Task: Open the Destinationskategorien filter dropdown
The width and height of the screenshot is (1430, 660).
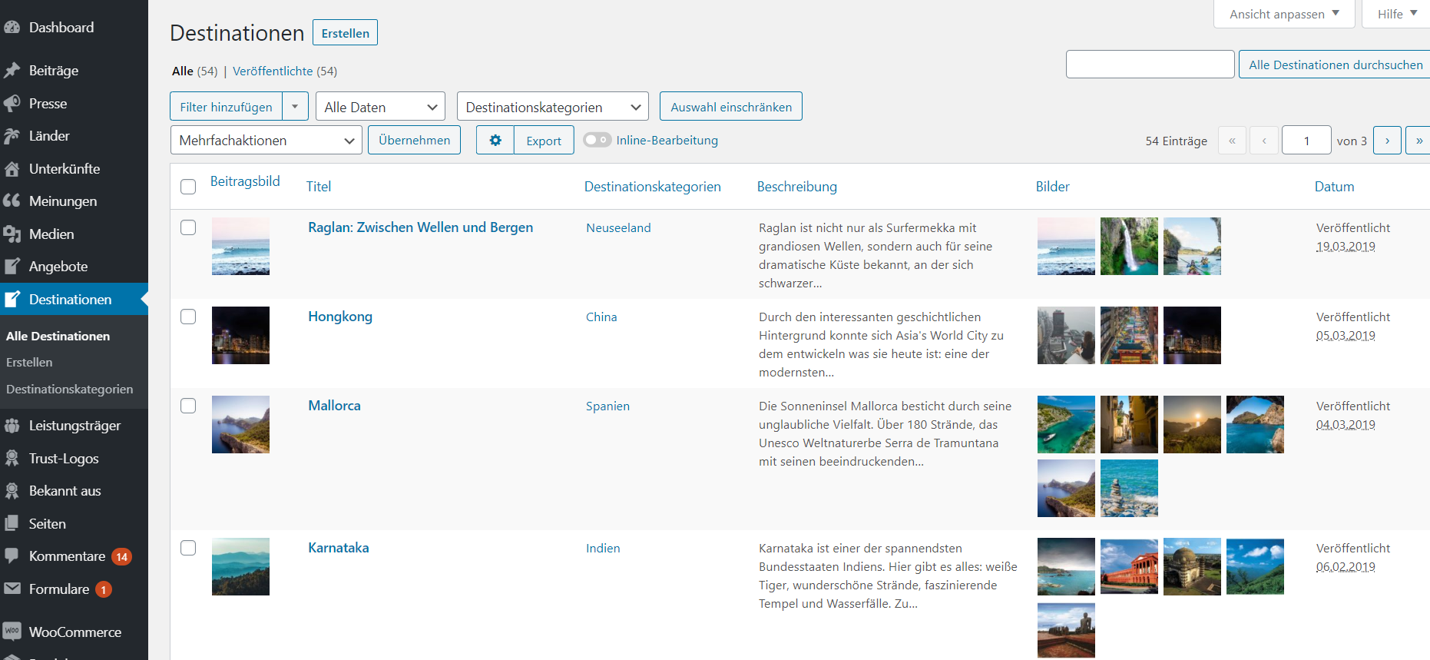Action: pyautogui.click(x=553, y=107)
